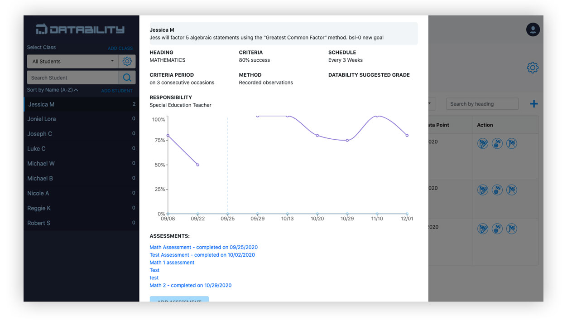Viewport: 567px width, 322px height.
Task: Click the student search magnifier icon
Action: click(127, 78)
